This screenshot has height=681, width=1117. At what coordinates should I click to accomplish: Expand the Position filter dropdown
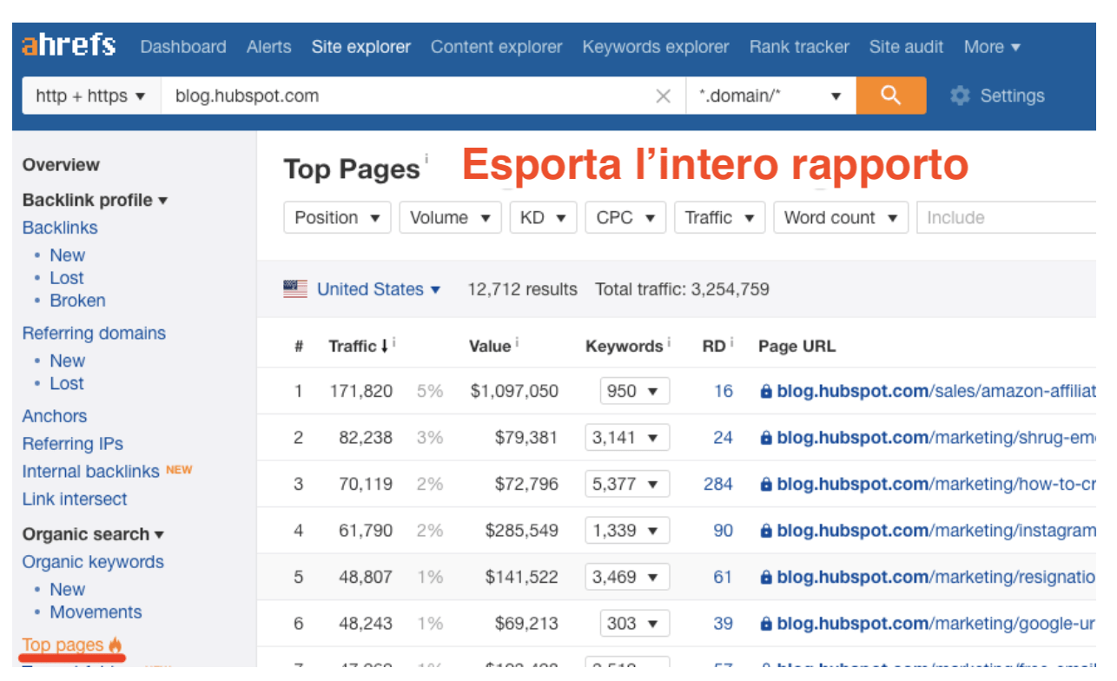click(337, 217)
